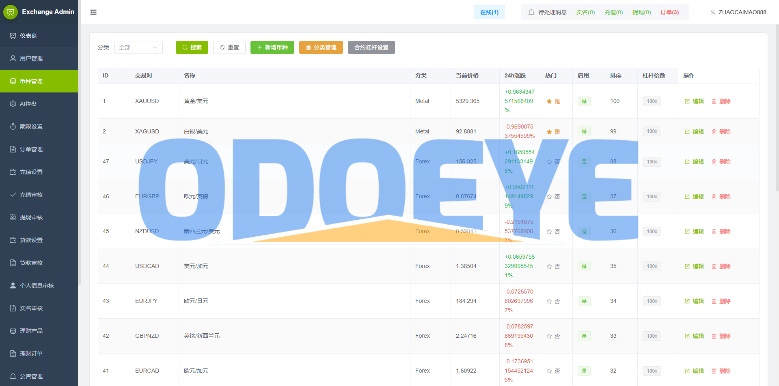Open 用户管理 in the sidebar
The image size is (779, 386).
31,58
